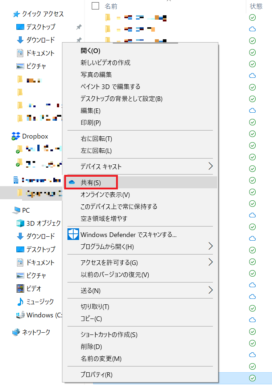Click ネットワーク network icon

[16, 332]
